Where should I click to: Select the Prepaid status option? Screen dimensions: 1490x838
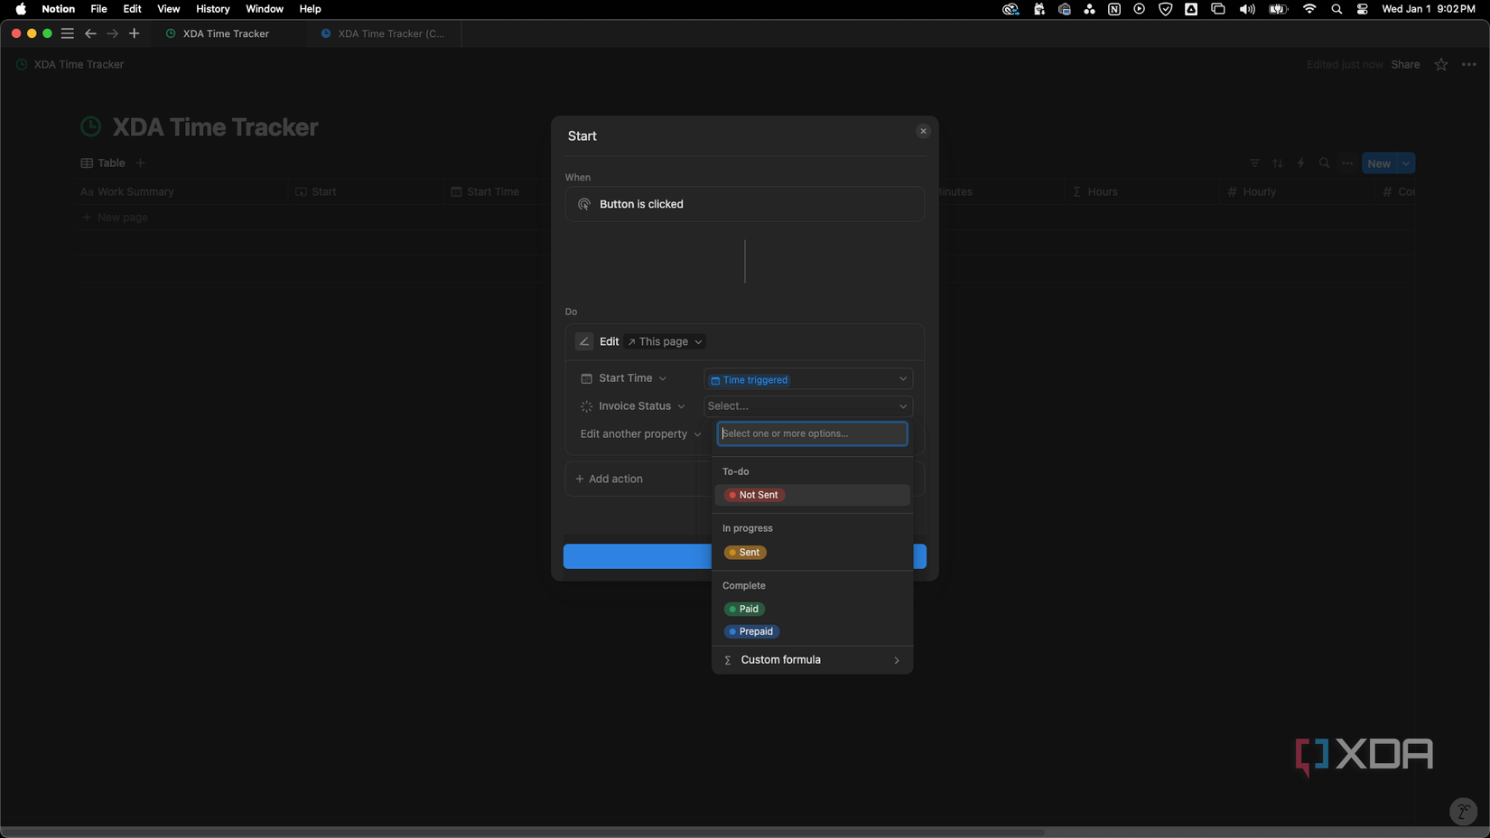[x=752, y=632]
